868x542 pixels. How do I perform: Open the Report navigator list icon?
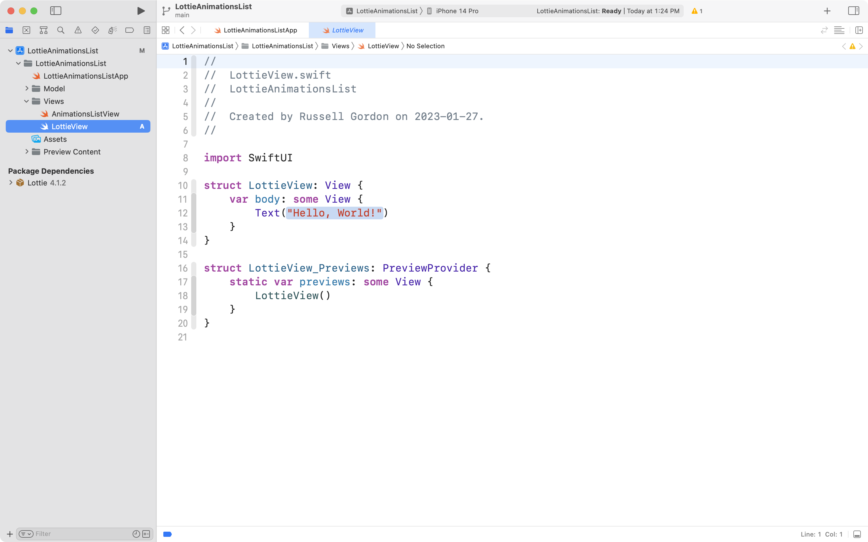(147, 30)
